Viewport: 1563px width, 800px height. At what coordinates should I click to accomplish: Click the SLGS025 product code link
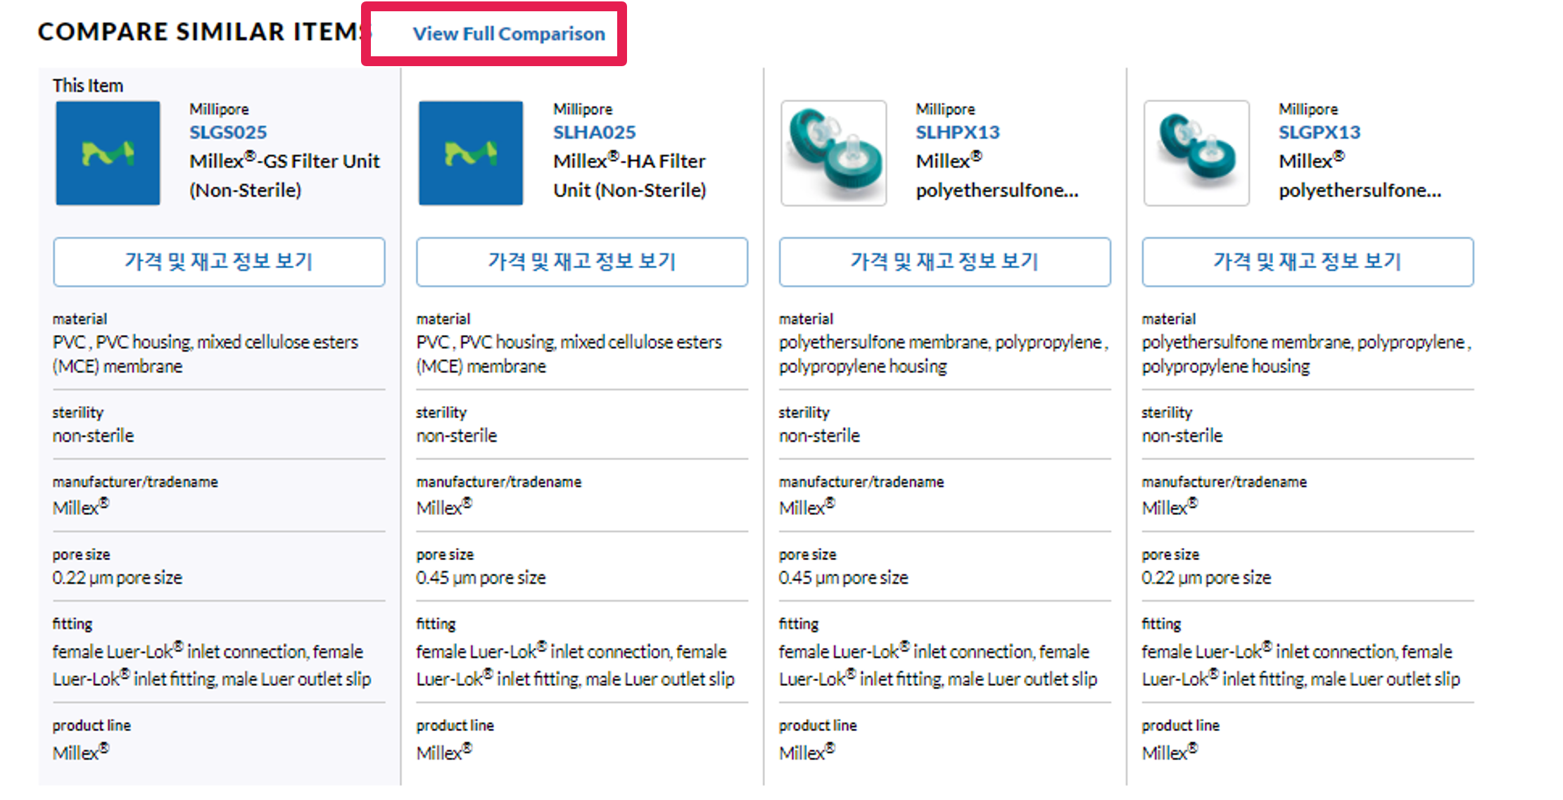227,132
